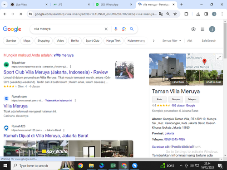This screenshot has height=170, width=227.
Task: Expand the Semua filter dropdown
Action: point(172,41)
